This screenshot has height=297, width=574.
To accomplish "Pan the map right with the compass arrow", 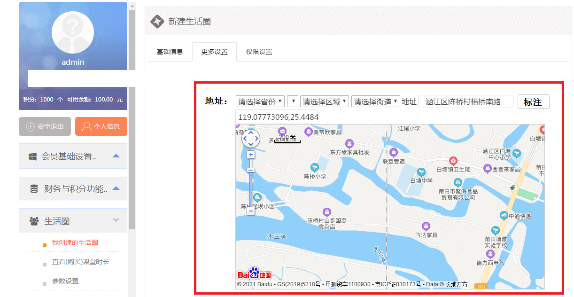I will [x=257, y=139].
